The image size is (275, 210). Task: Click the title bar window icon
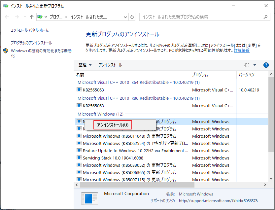6,6
